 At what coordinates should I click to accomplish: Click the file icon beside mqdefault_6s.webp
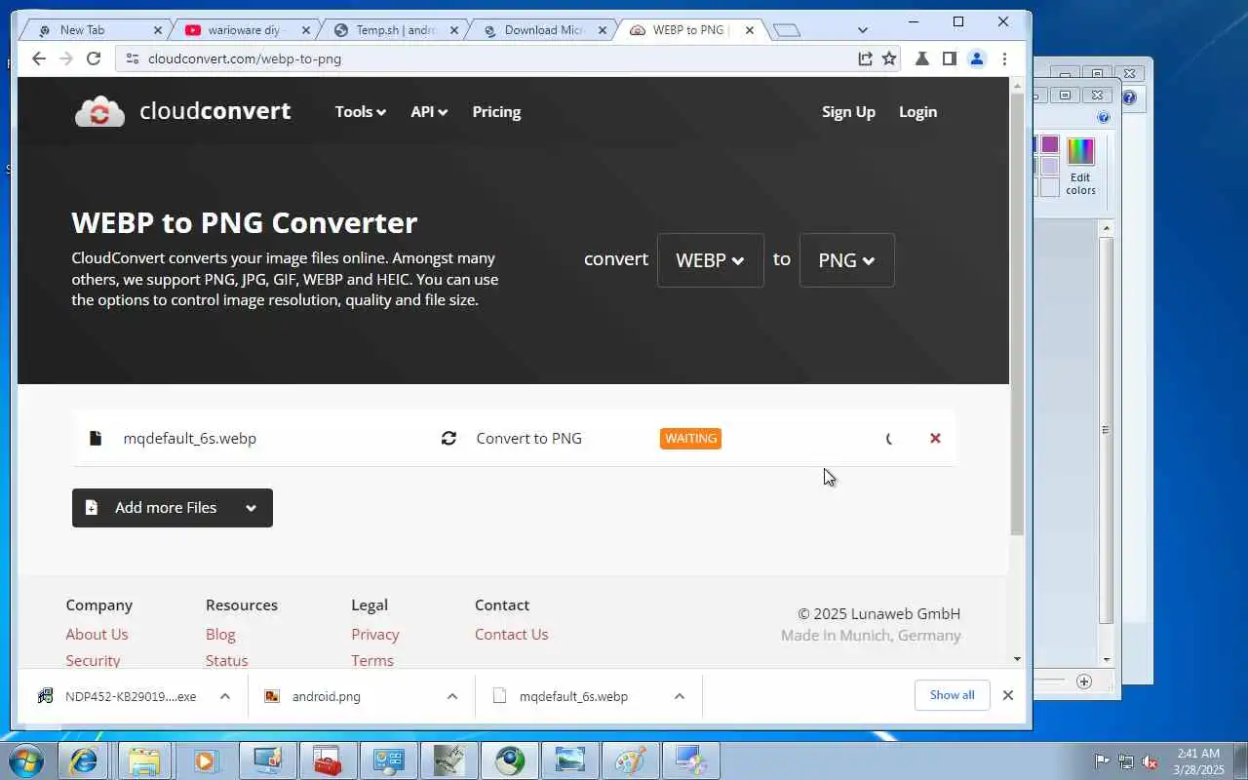pyautogui.click(x=96, y=439)
